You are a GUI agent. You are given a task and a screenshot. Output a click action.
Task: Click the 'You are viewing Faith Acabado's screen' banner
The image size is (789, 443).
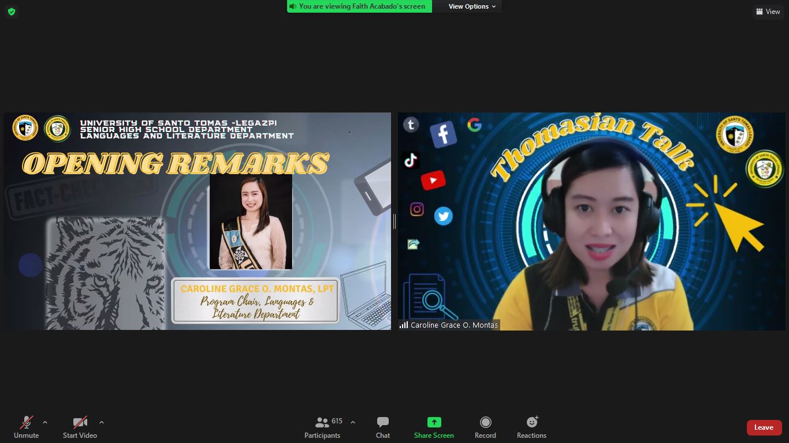click(359, 6)
